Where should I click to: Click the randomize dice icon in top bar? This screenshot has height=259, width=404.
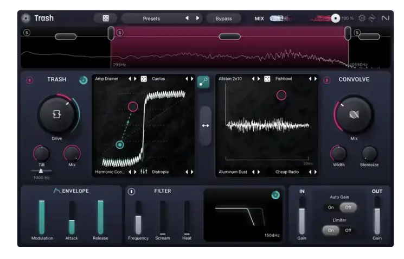[106, 18]
